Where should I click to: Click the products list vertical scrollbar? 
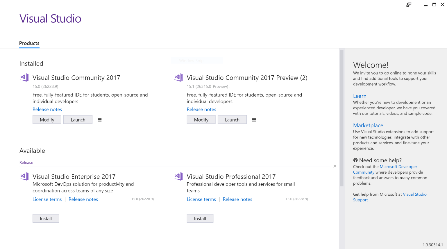coord(342,118)
